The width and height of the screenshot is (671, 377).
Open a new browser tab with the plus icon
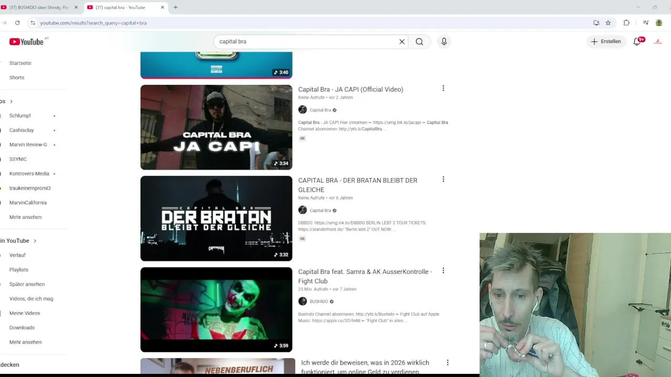(176, 7)
